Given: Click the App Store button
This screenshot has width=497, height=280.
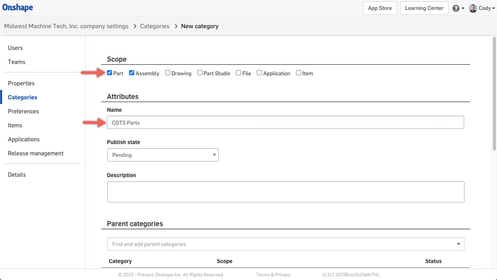Looking at the screenshot, I should pyautogui.click(x=380, y=8).
